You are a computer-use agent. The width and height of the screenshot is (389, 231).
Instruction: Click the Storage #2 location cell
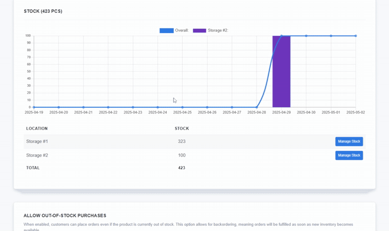coord(37,155)
